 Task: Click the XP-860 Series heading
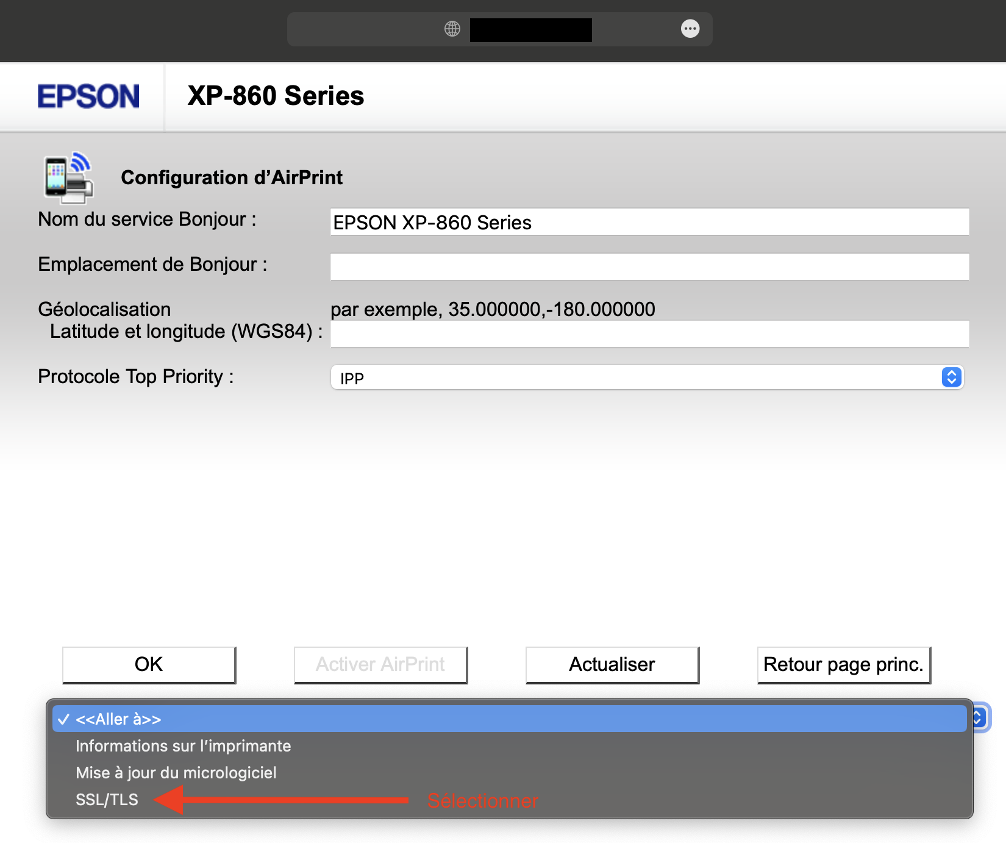pyautogui.click(x=276, y=96)
